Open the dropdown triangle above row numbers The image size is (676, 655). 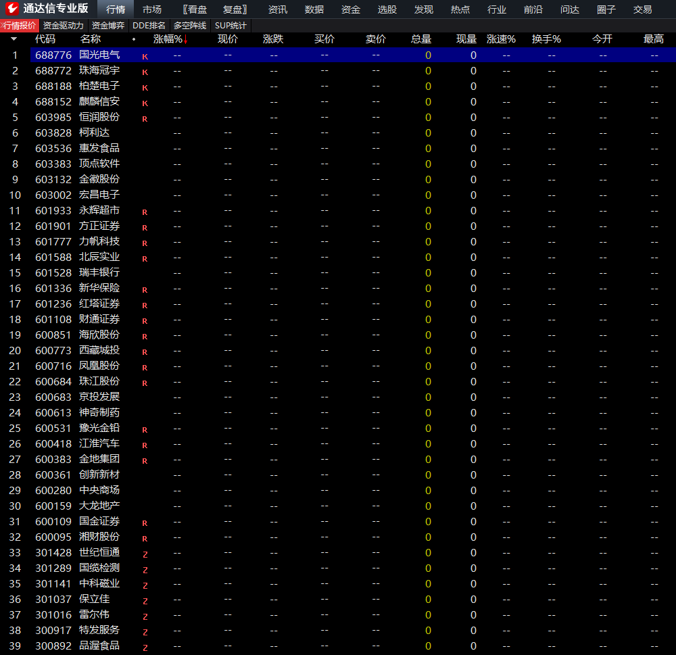tap(14, 39)
